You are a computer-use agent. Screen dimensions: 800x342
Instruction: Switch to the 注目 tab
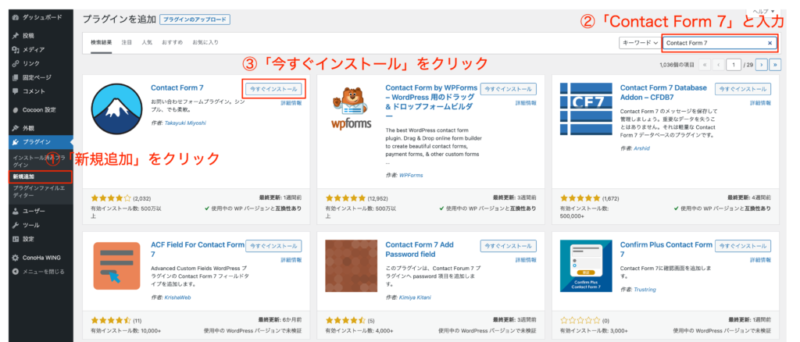(x=127, y=42)
